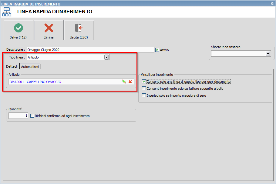
Task: Close the Linea Rapida di Inserimento window
Action: (x=272, y=4)
